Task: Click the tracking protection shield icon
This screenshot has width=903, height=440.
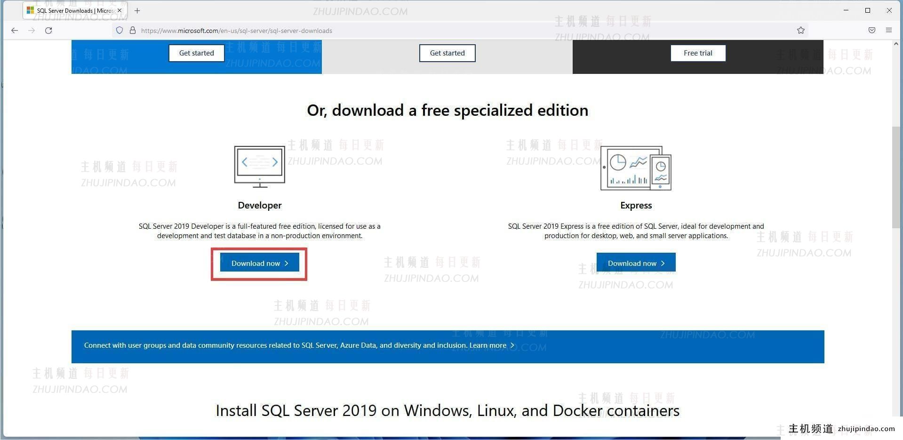Action: point(120,30)
